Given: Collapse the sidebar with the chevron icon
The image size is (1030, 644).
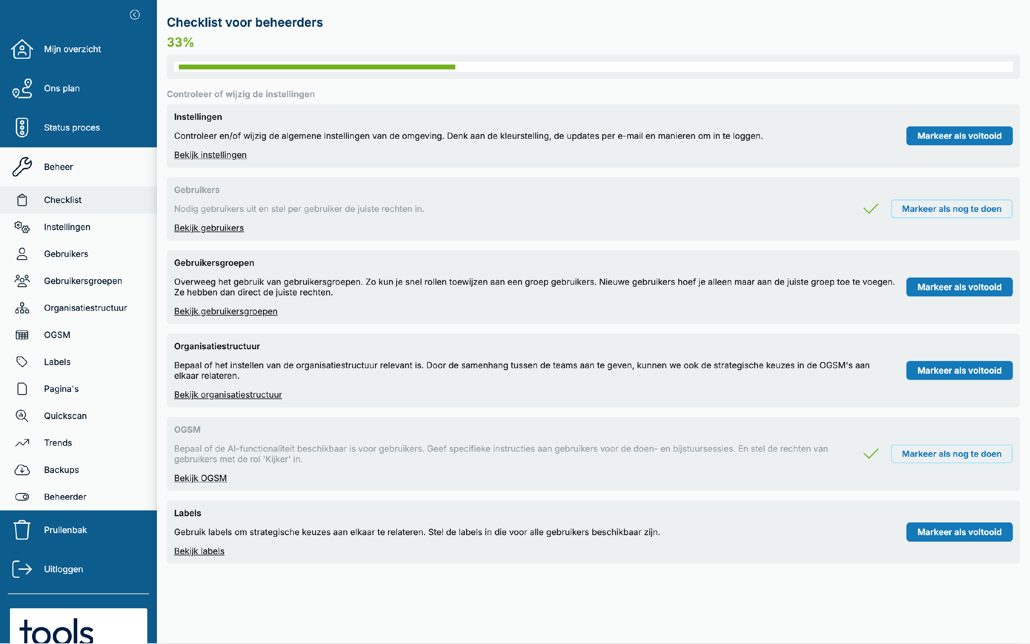Looking at the screenshot, I should 135,15.
